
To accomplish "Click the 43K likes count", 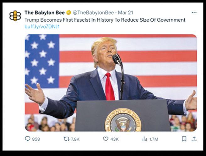I will pos(114,139).
